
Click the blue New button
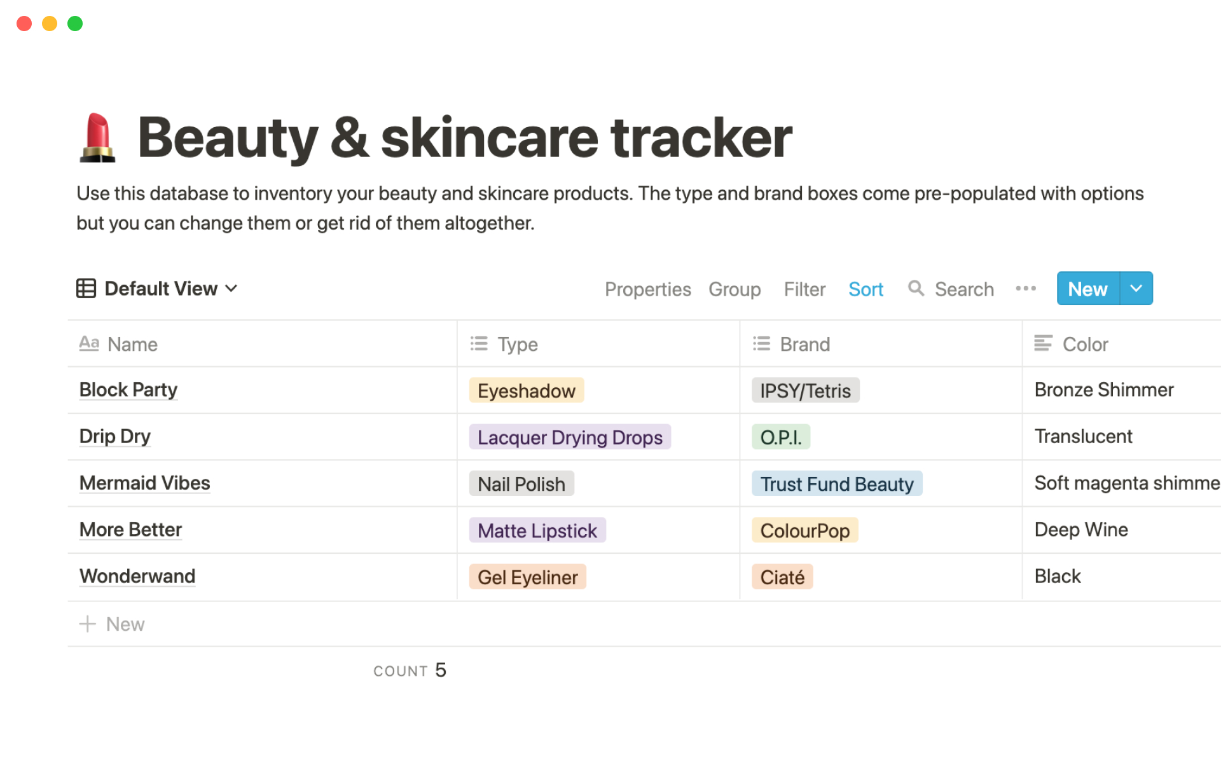1087,289
